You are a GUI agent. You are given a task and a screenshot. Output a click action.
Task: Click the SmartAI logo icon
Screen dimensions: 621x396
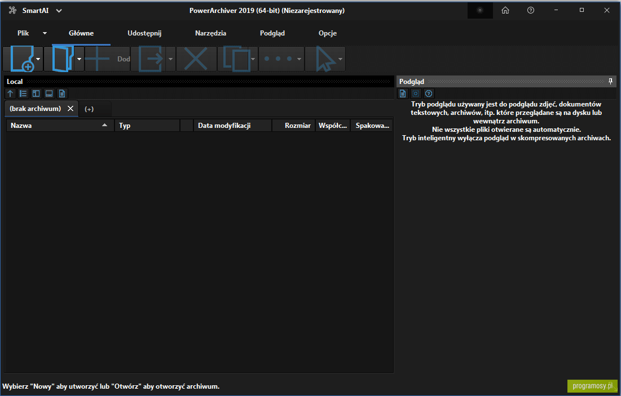12,10
